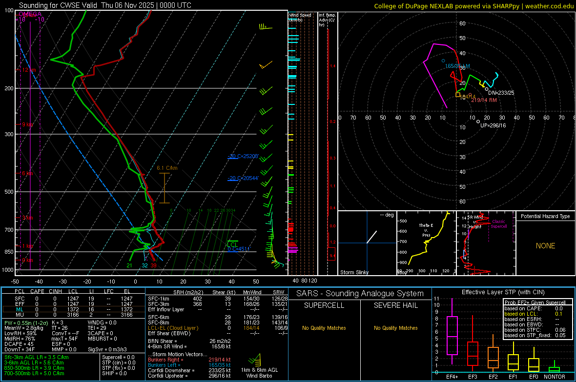Screen dimensions: 576x382
Task: Click the Wind Speed (knots) header
Action: (x=300, y=17)
